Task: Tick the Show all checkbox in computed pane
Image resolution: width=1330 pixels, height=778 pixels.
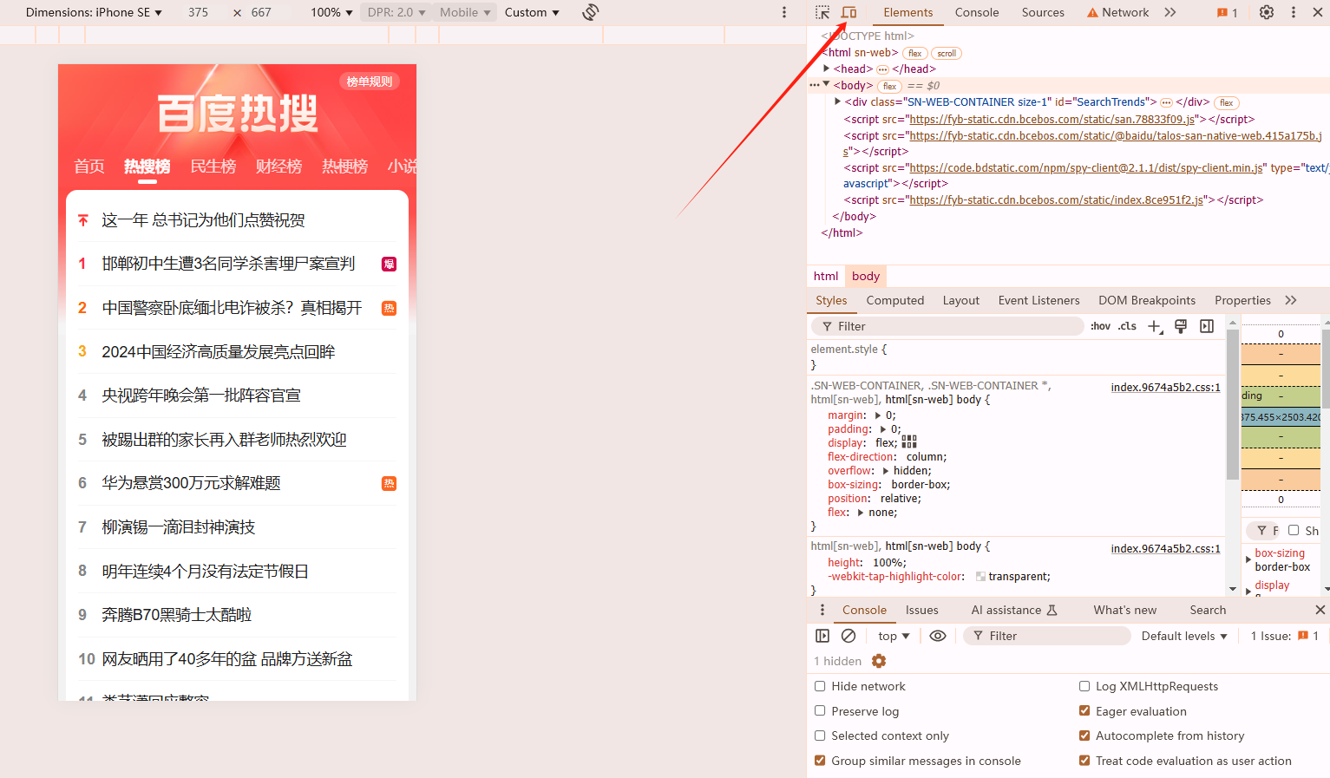Action: (1294, 530)
